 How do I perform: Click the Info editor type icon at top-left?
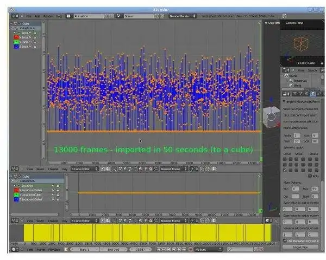click(x=15, y=16)
